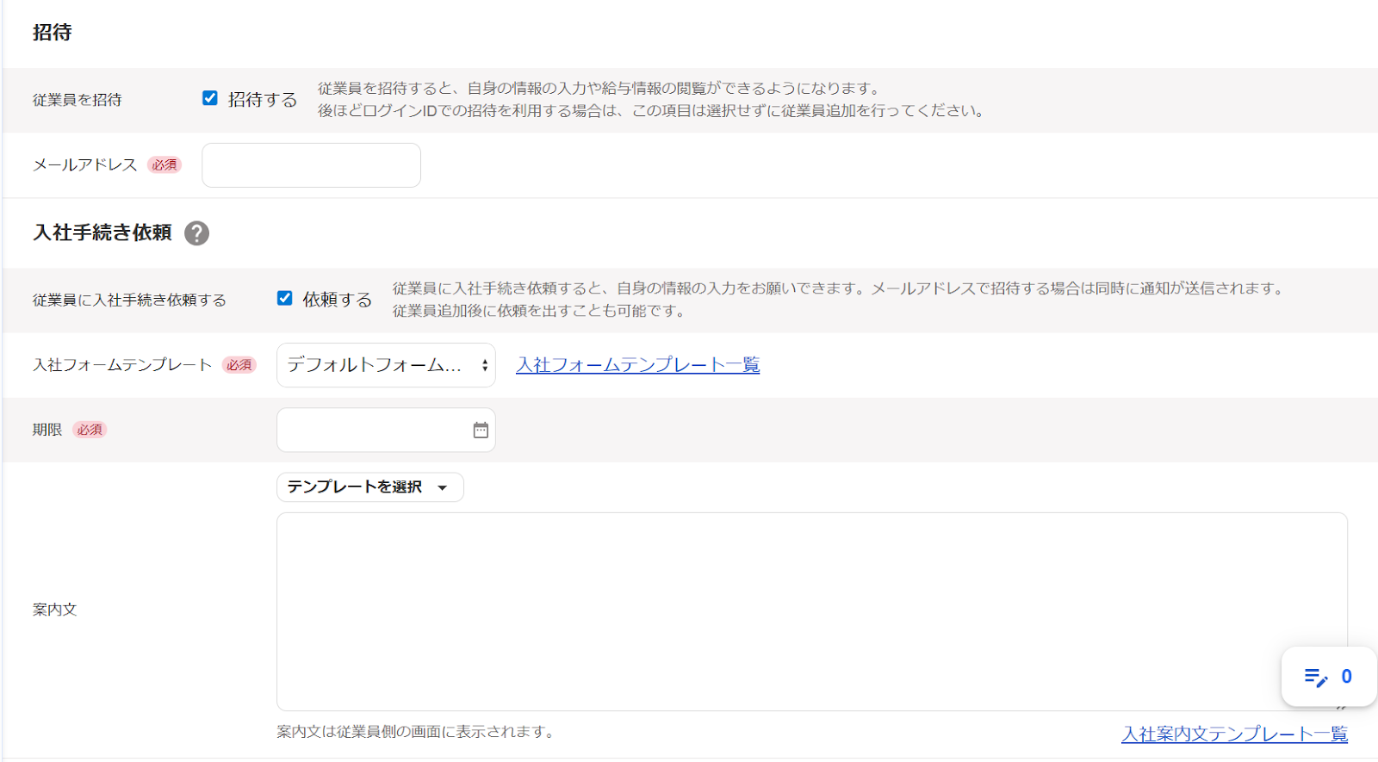Click the 入社手続き依頼 section heading
The height and width of the screenshot is (762, 1378).
click(102, 232)
